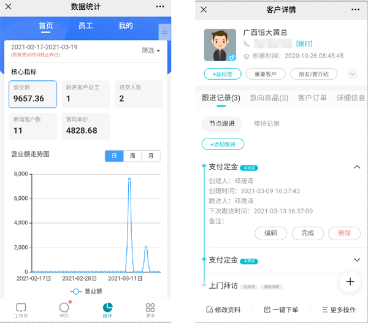
Task: Switch to the 我的 tab
Action: pyautogui.click(x=126, y=26)
